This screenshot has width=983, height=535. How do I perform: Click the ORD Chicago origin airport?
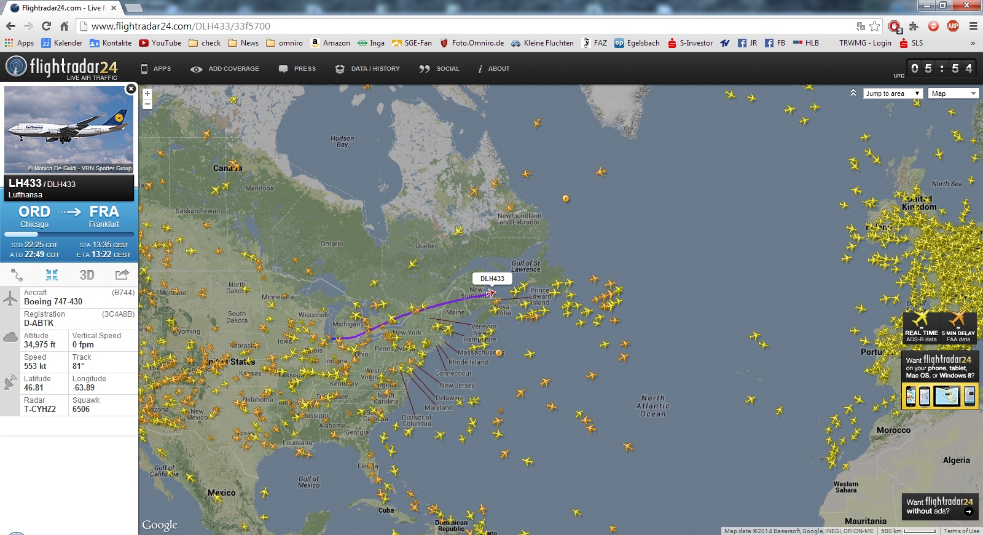pos(34,216)
